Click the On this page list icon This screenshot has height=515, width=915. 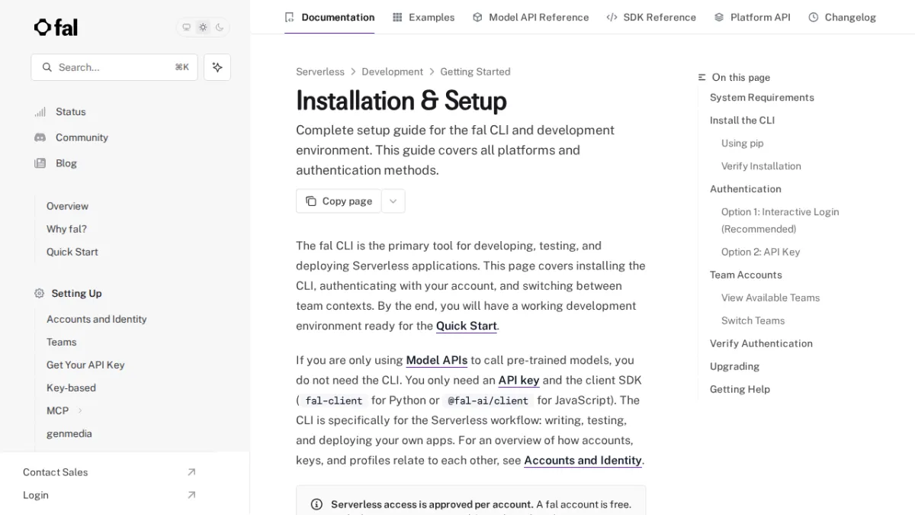coord(702,77)
